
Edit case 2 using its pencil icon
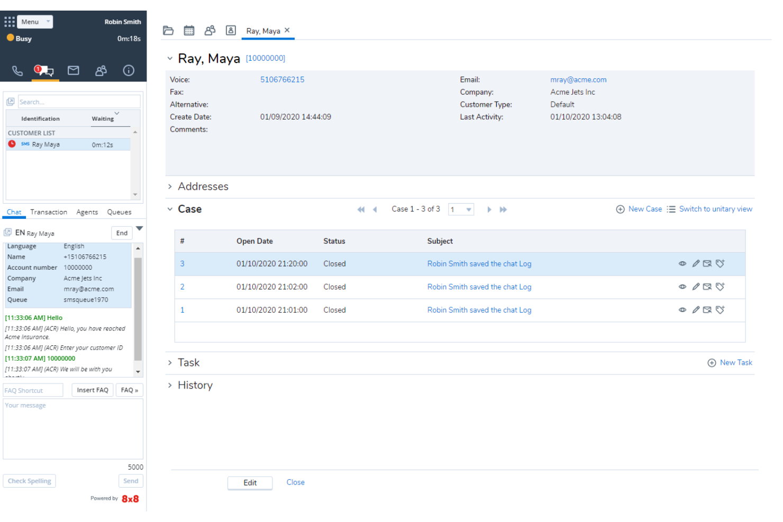point(695,287)
